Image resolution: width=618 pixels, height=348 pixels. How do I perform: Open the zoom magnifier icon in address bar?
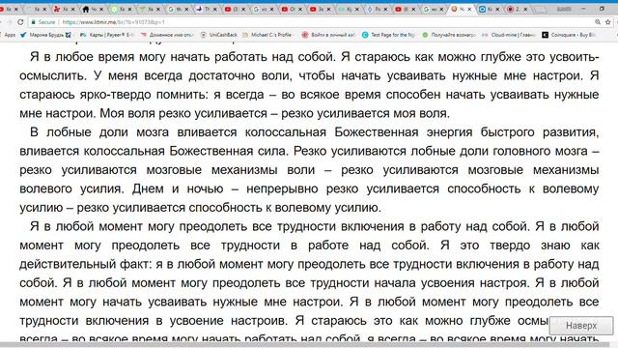[598, 22]
